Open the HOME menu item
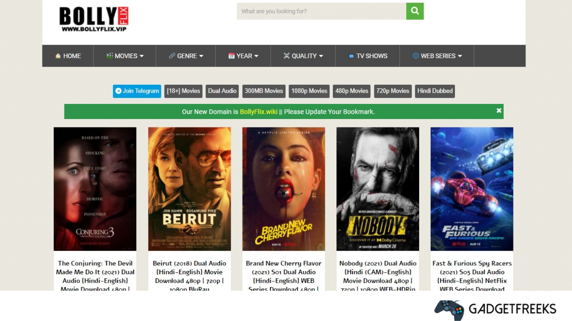 point(68,56)
